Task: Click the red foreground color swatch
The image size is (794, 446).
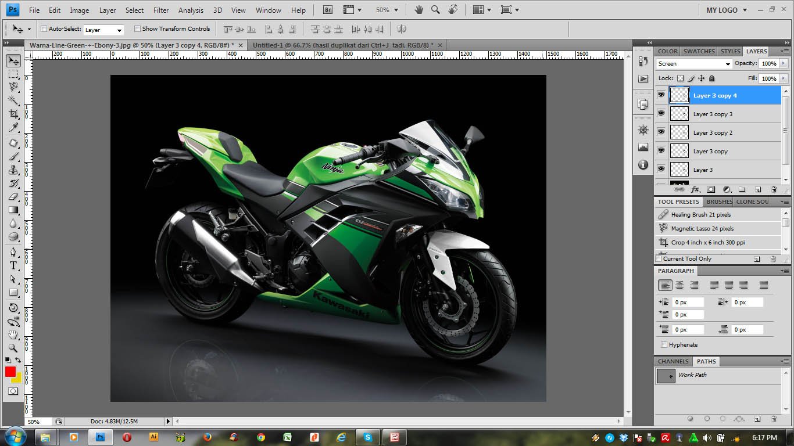Action: point(10,372)
